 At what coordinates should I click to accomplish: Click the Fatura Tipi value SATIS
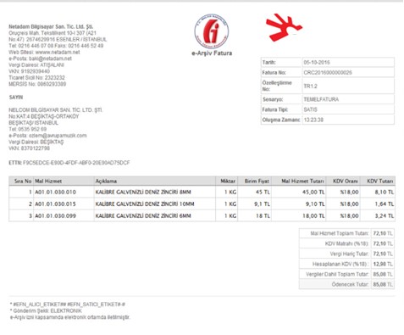[x=310, y=109]
